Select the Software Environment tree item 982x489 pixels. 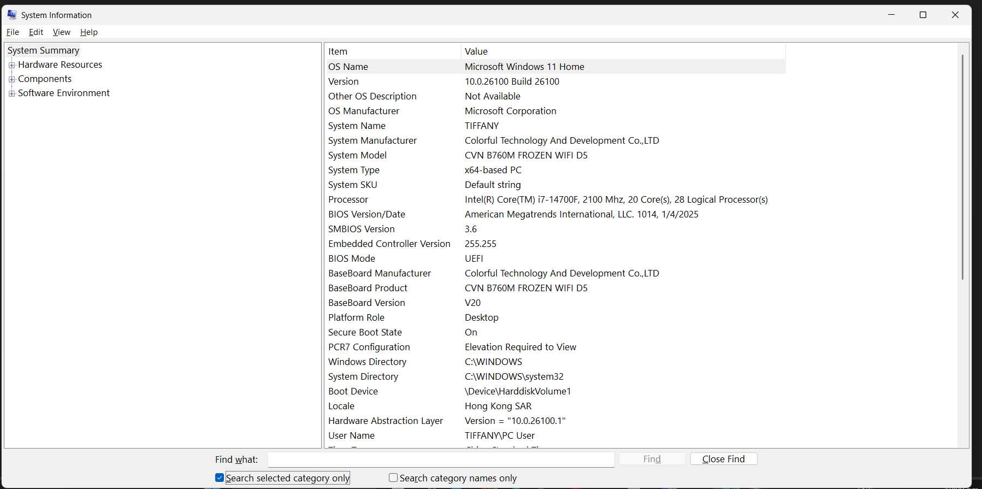pos(64,93)
